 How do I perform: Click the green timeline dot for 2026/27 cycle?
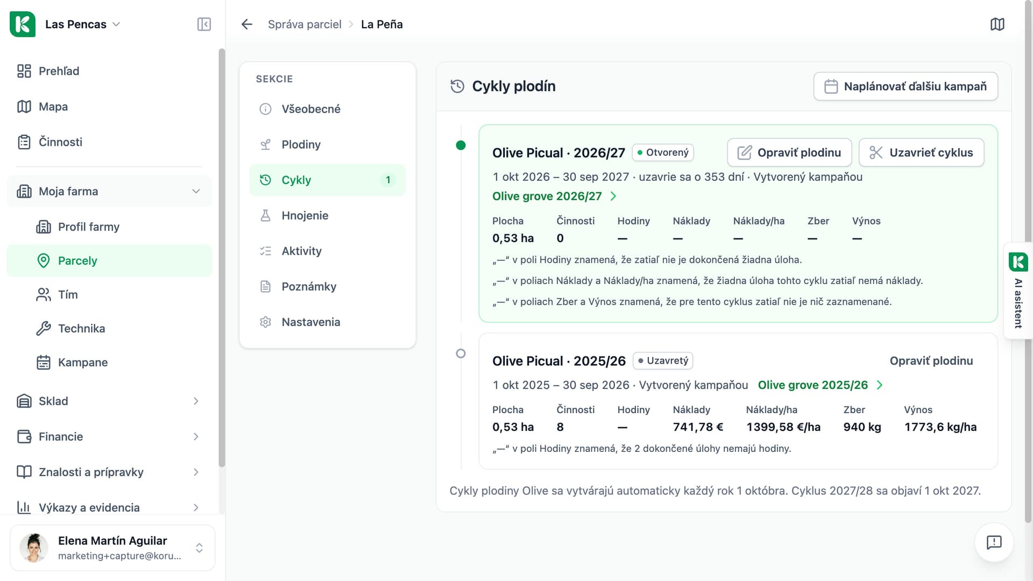point(461,145)
